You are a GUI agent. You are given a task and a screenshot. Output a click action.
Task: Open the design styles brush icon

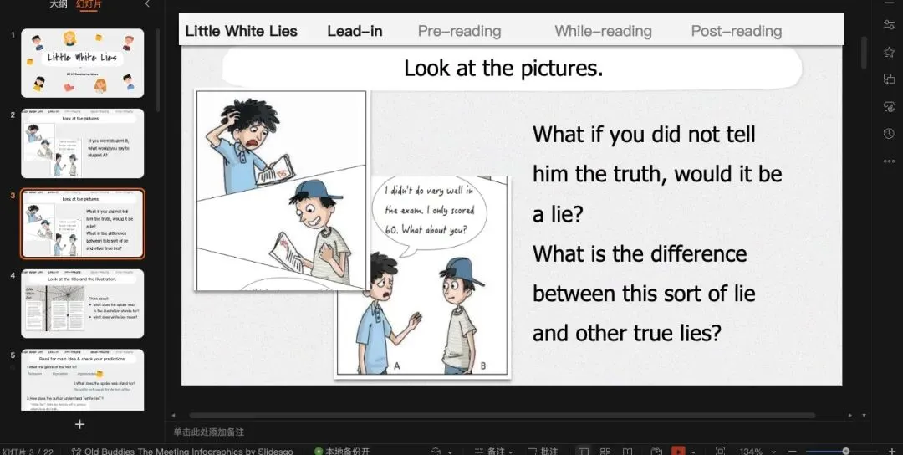[889, 106]
